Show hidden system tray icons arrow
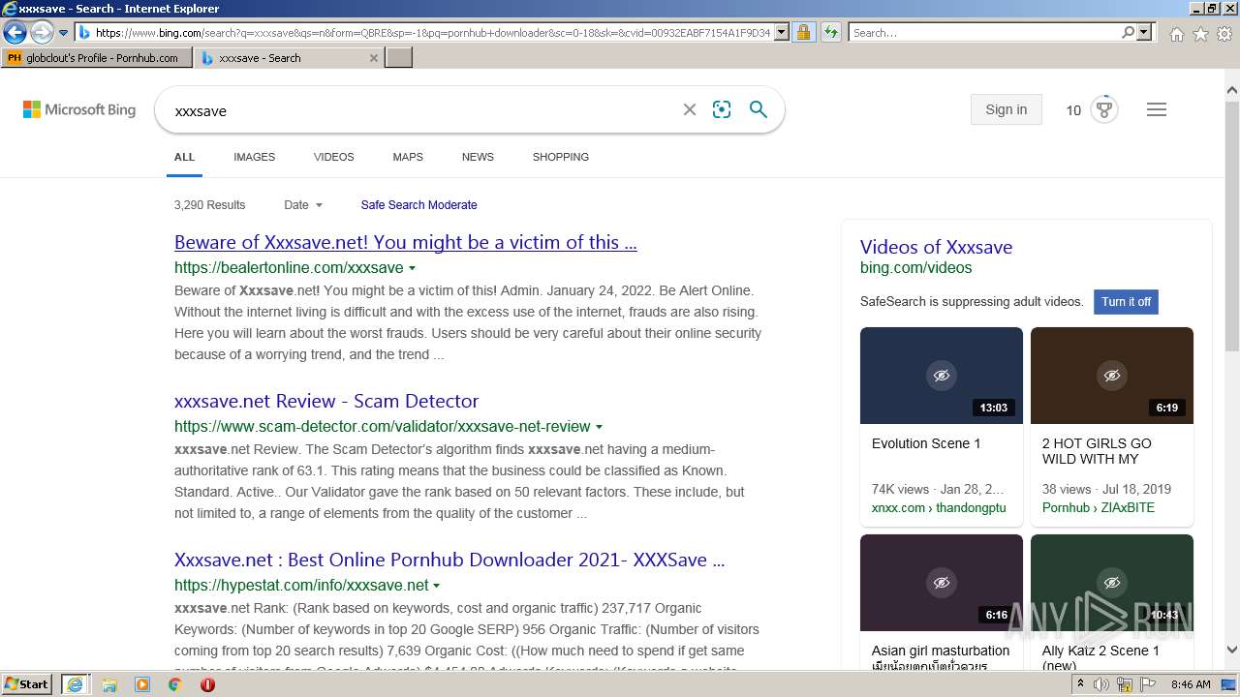Image resolution: width=1240 pixels, height=697 pixels. [1080, 684]
